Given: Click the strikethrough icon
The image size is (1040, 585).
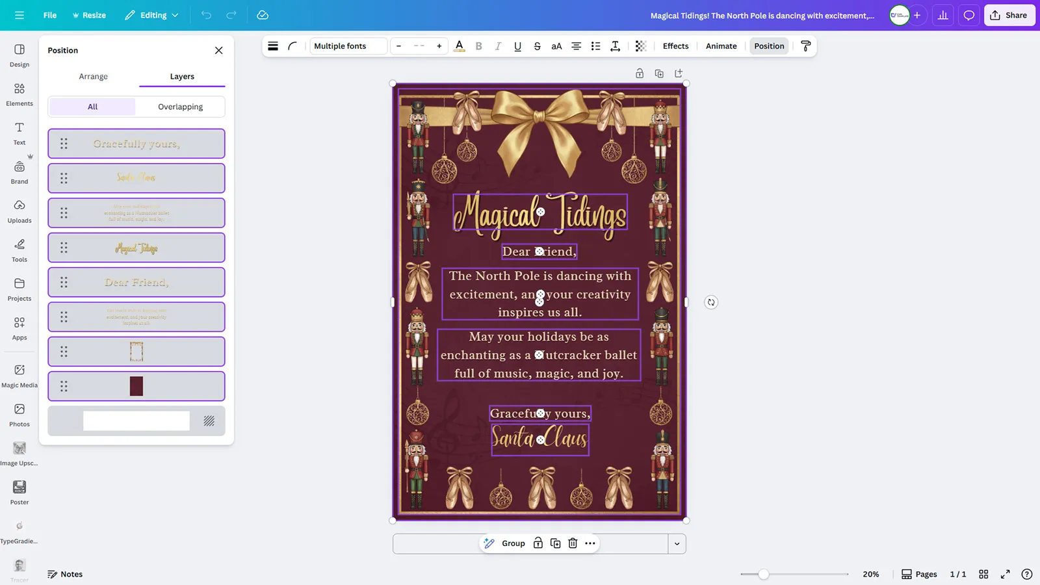Looking at the screenshot, I should (537, 46).
